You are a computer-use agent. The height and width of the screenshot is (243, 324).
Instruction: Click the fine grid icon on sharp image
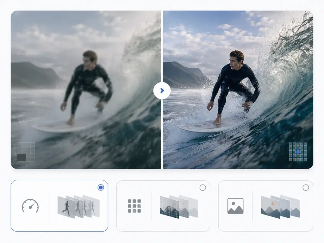(298, 152)
